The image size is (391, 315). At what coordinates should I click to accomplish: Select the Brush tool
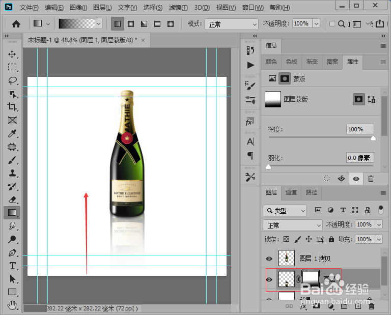[x=12, y=160]
